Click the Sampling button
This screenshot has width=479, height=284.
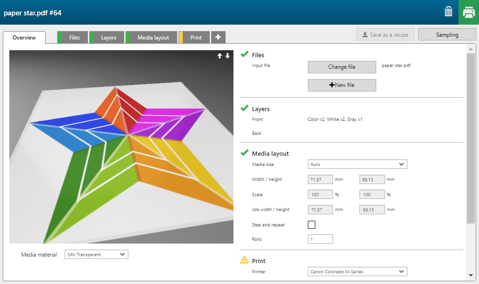446,34
